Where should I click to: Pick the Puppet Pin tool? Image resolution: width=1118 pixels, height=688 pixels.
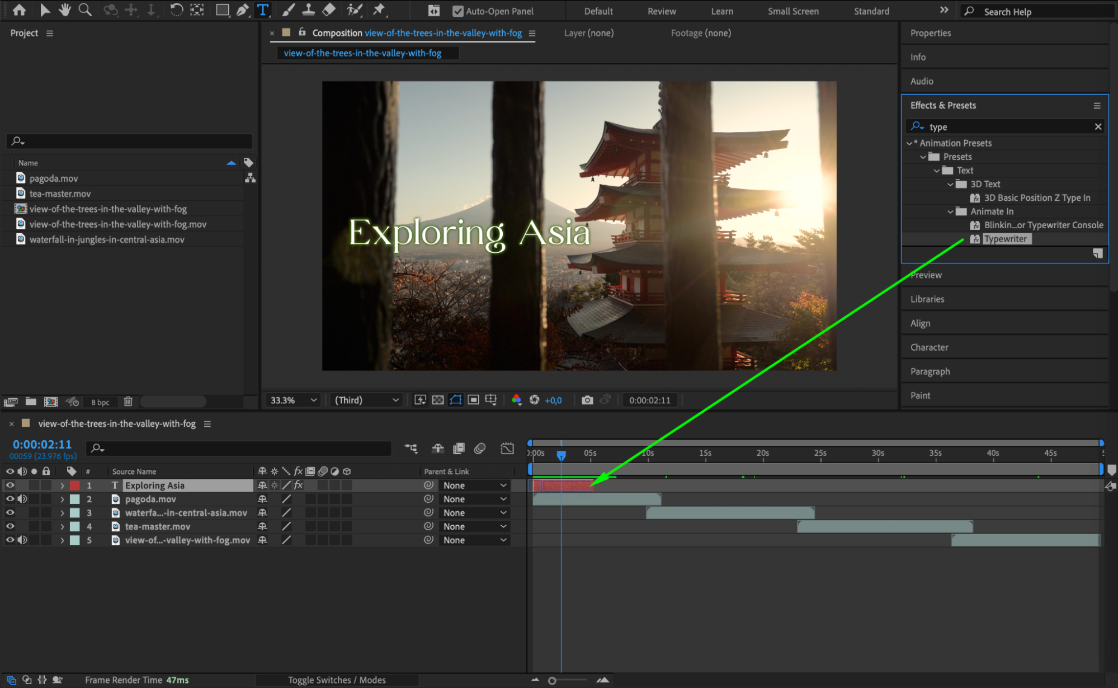pos(379,10)
